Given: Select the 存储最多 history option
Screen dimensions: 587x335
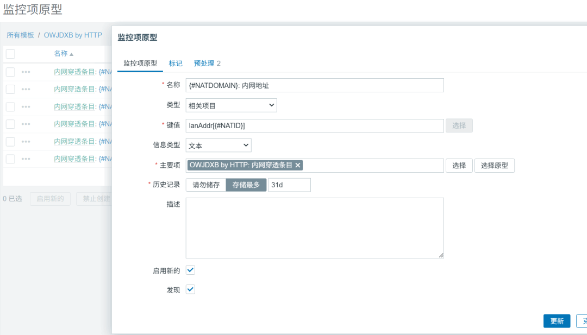Looking at the screenshot, I should [x=246, y=185].
